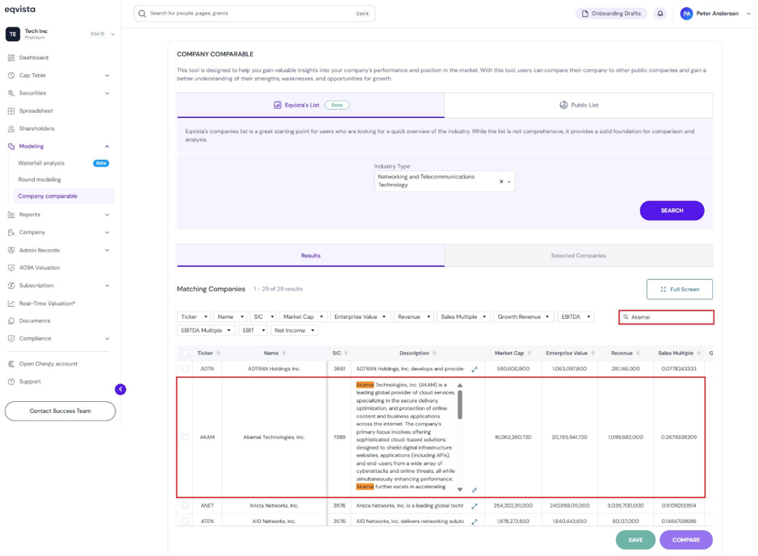Toggle the select-all checkbox in table header
758x556 pixels.
[x=185, y=353]
